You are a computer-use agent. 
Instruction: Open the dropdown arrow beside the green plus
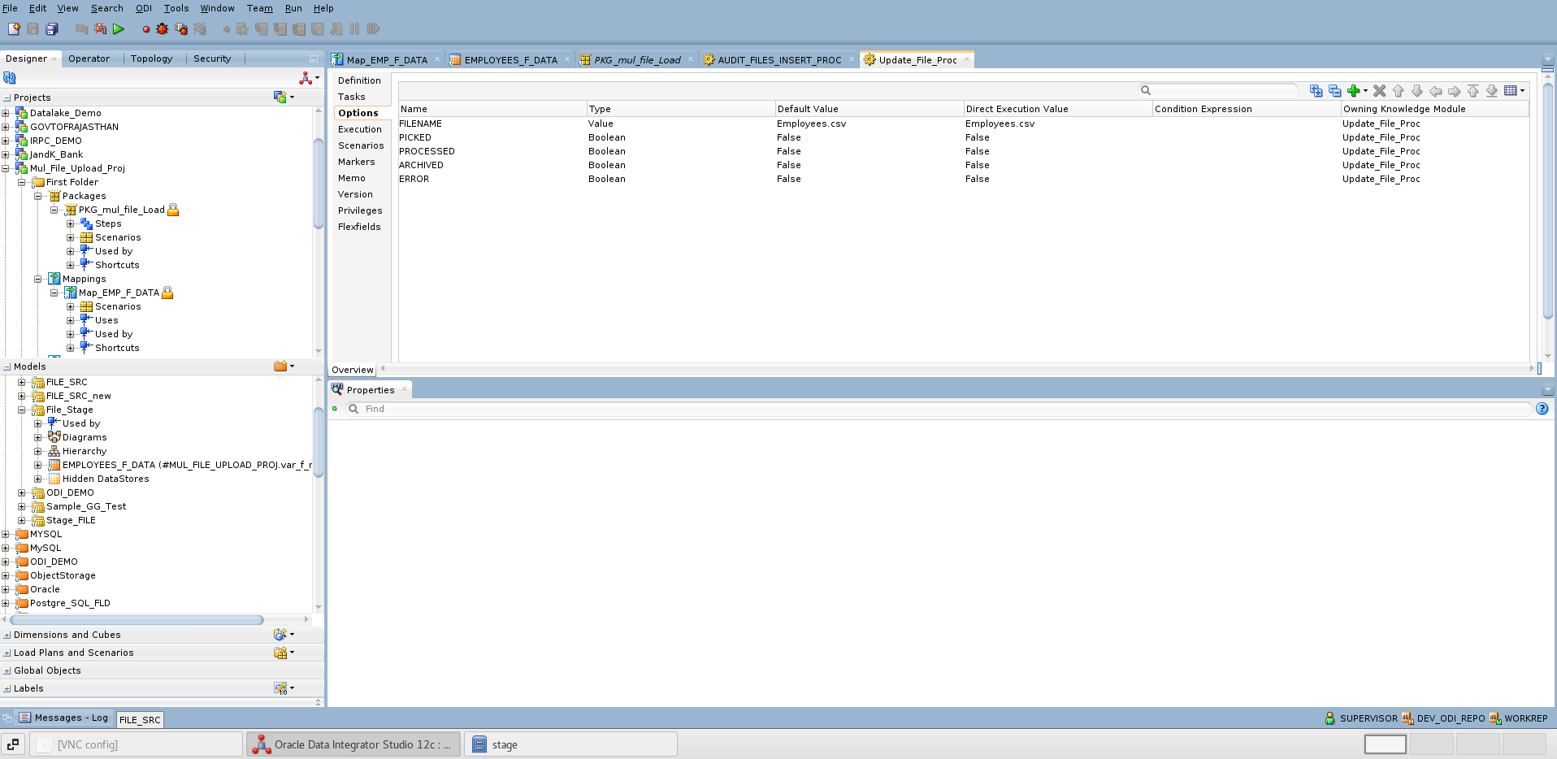[x=1365, y=91]
